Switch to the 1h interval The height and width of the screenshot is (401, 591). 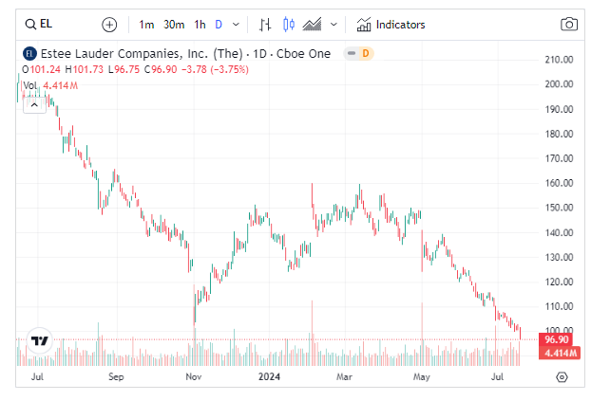pos(200,25)
